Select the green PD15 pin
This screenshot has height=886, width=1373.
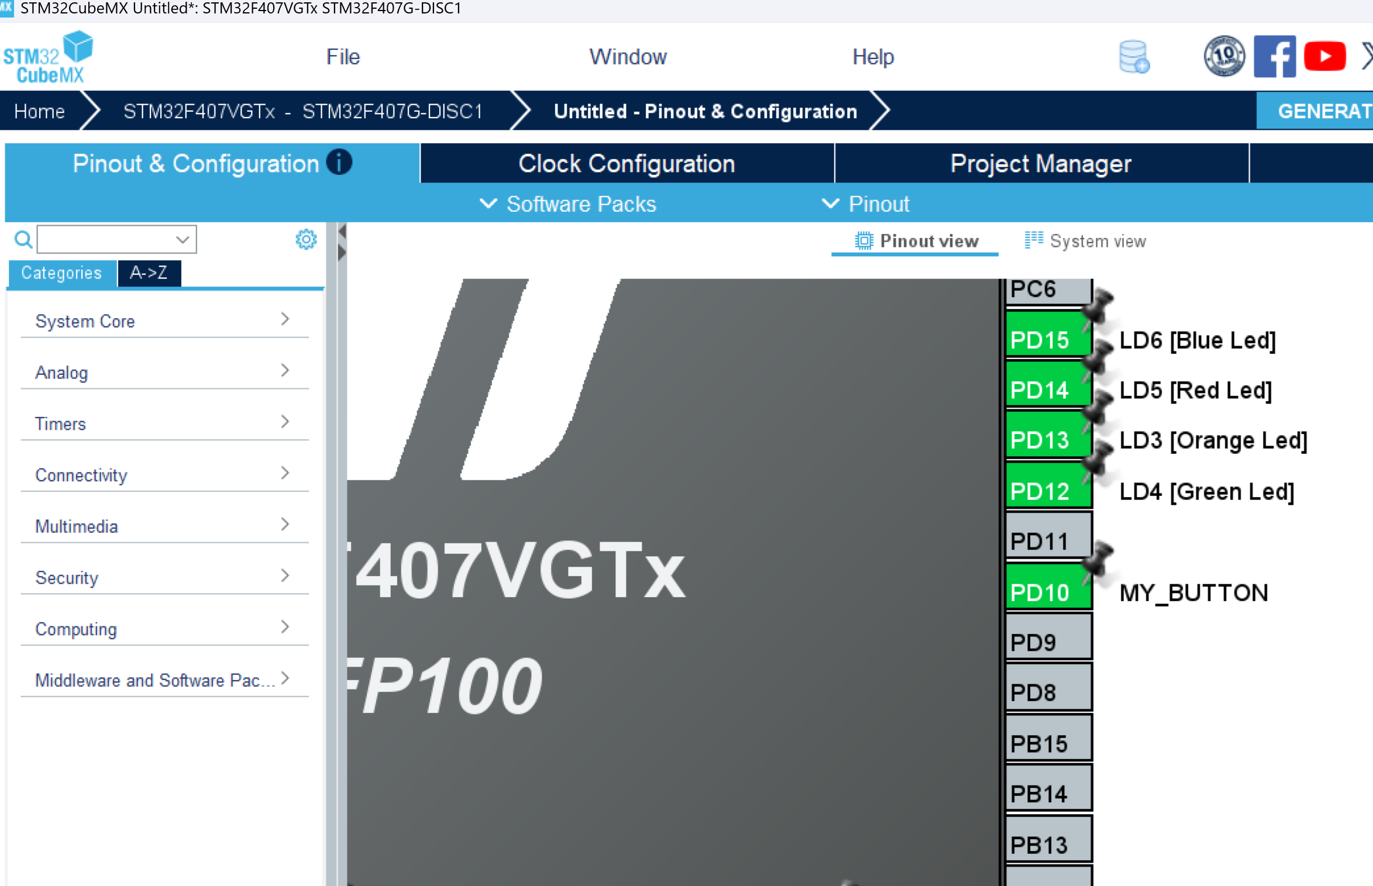pyautogui.click(x=1049, y=334)
